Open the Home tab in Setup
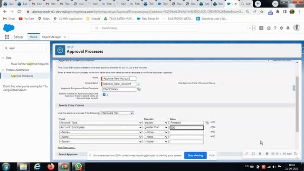 click(x=34, y=37)
